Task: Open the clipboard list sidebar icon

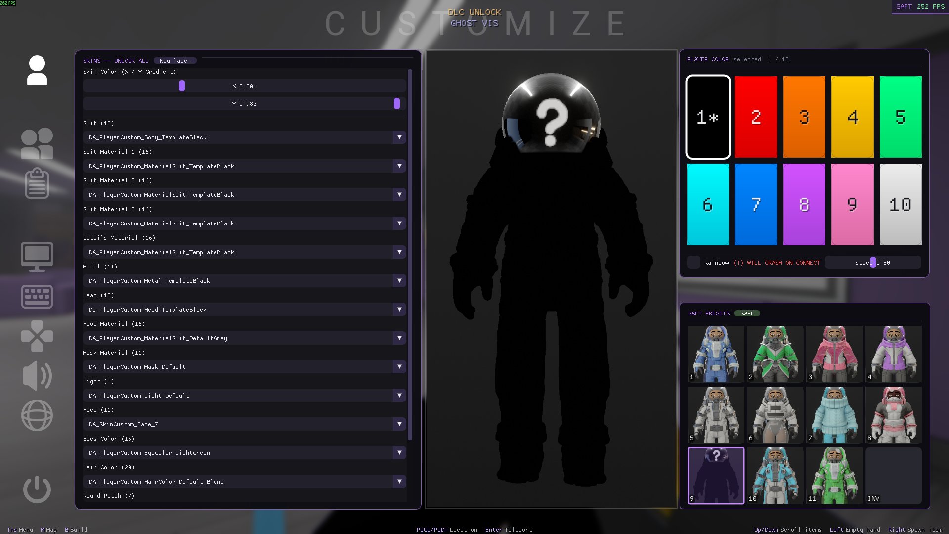Action: coord(37,183)
